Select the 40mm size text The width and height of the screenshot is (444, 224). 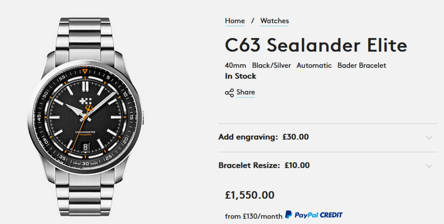point(235,65)
